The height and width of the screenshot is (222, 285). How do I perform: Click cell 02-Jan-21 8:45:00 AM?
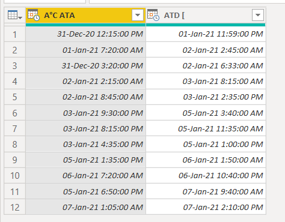pos(85,97)
